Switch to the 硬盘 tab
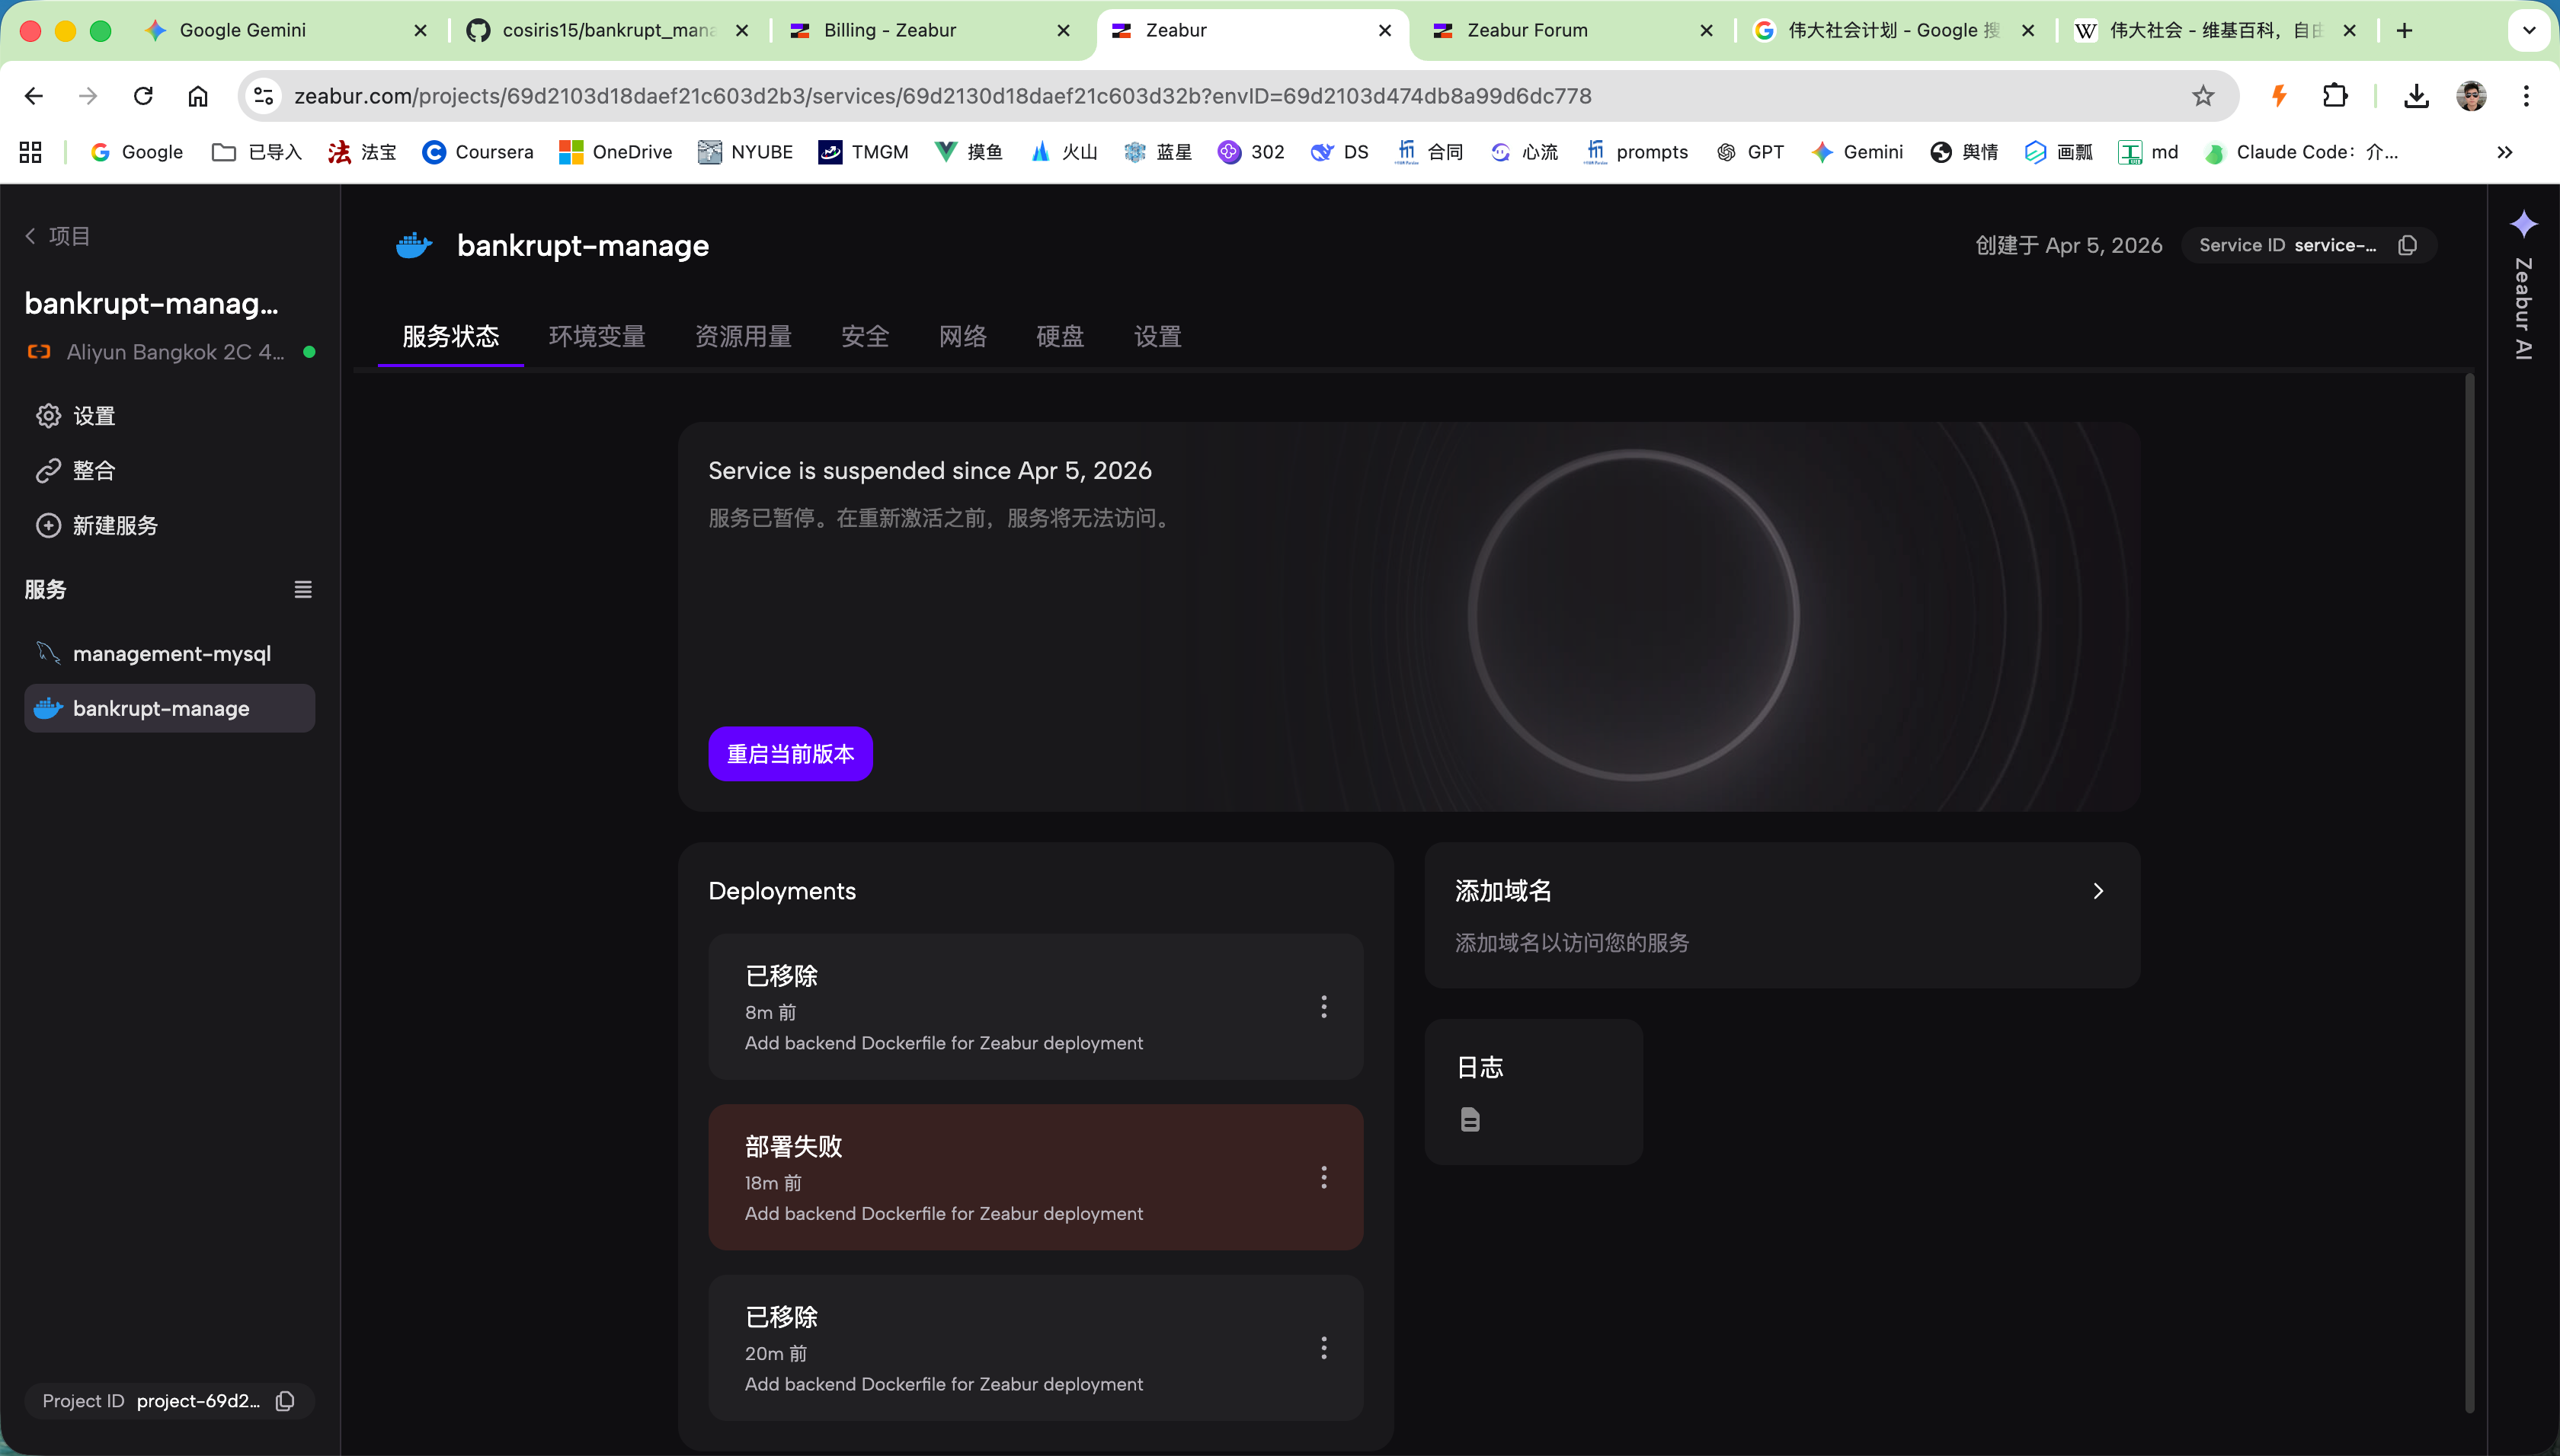This screenshot has width=2560, height=1456. point(1061,336)
